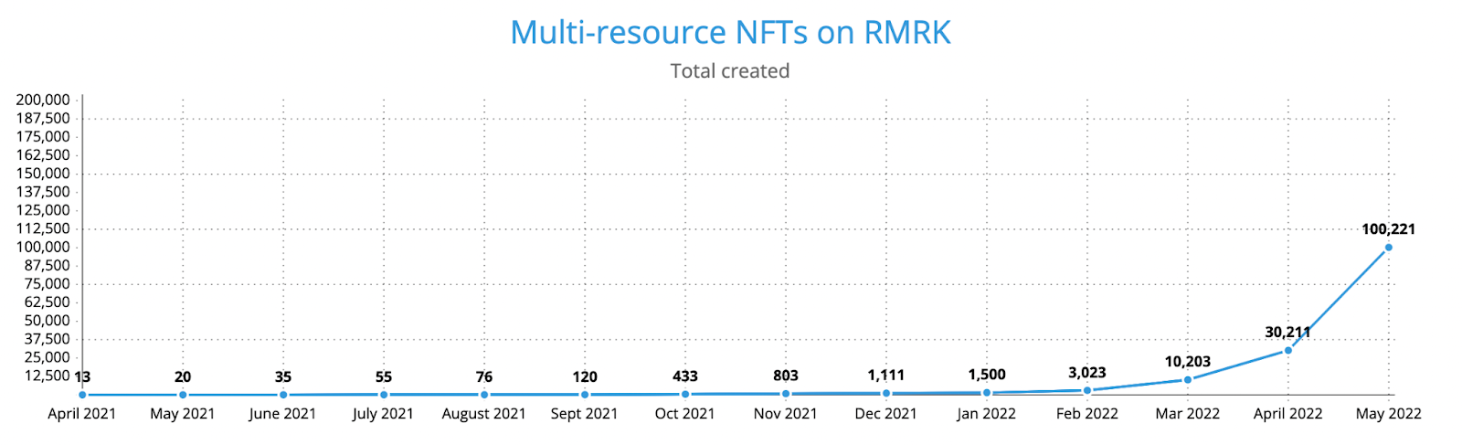The height and width of the screenshot is (445, 1462).
Task: Select the Nov 2021 data point 803
Action: 785,394
